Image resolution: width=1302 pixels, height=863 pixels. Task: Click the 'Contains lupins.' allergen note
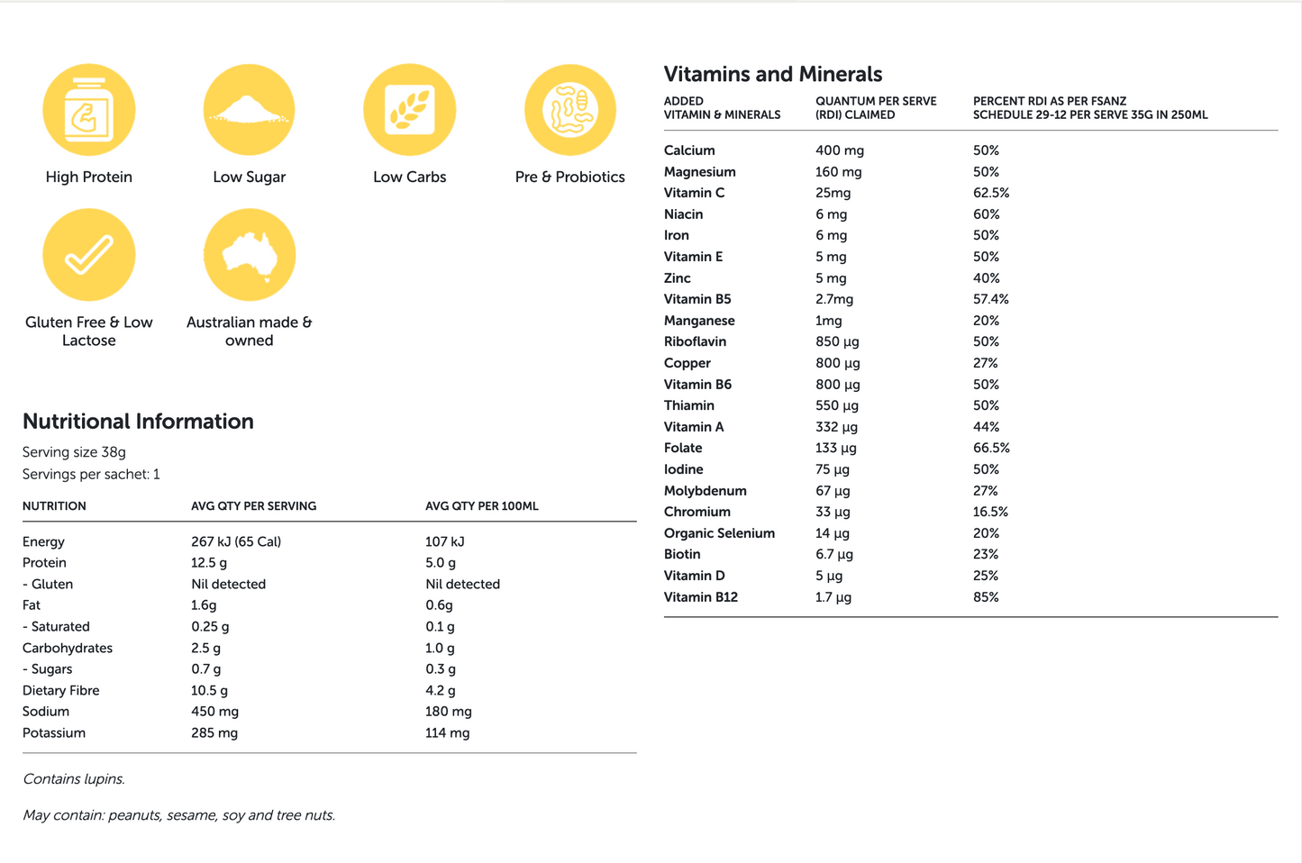click(74, 779)
